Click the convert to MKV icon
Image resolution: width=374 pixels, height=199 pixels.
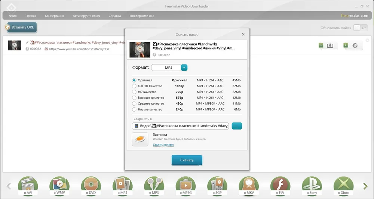(x=249, y=186)
